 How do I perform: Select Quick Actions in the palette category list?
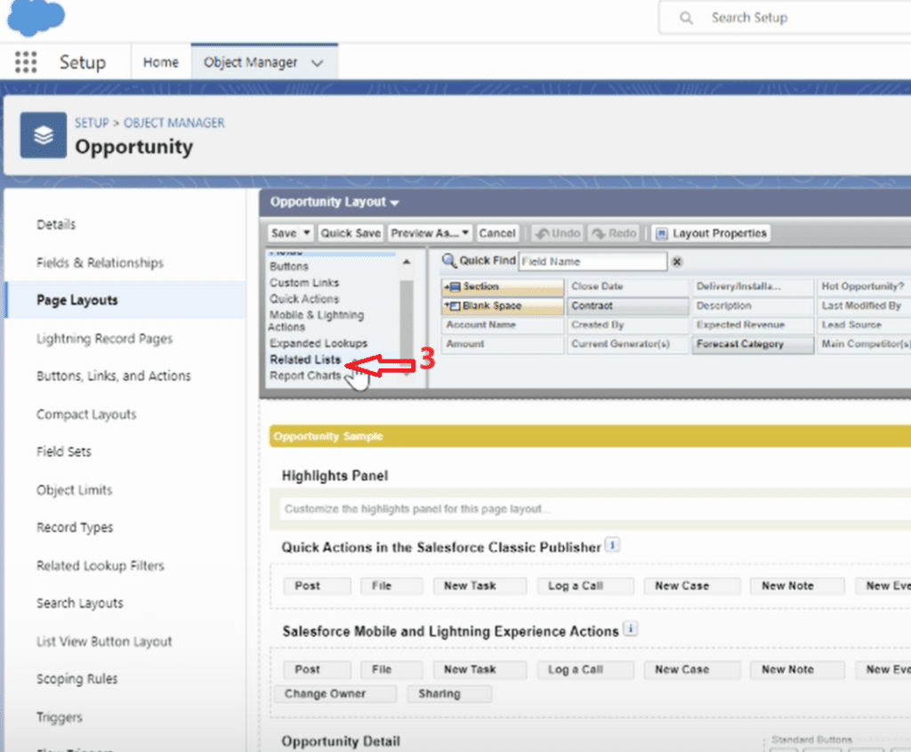tap(304, 299)
